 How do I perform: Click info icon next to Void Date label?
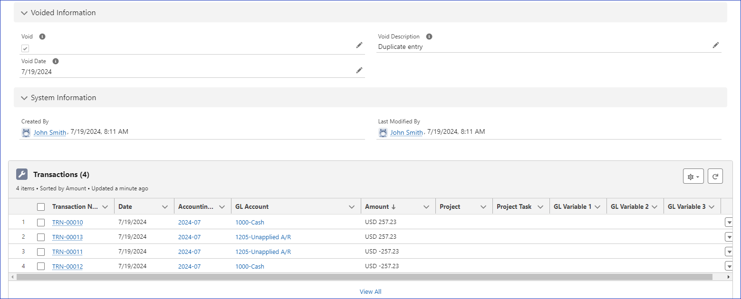[x=56, y=61]
